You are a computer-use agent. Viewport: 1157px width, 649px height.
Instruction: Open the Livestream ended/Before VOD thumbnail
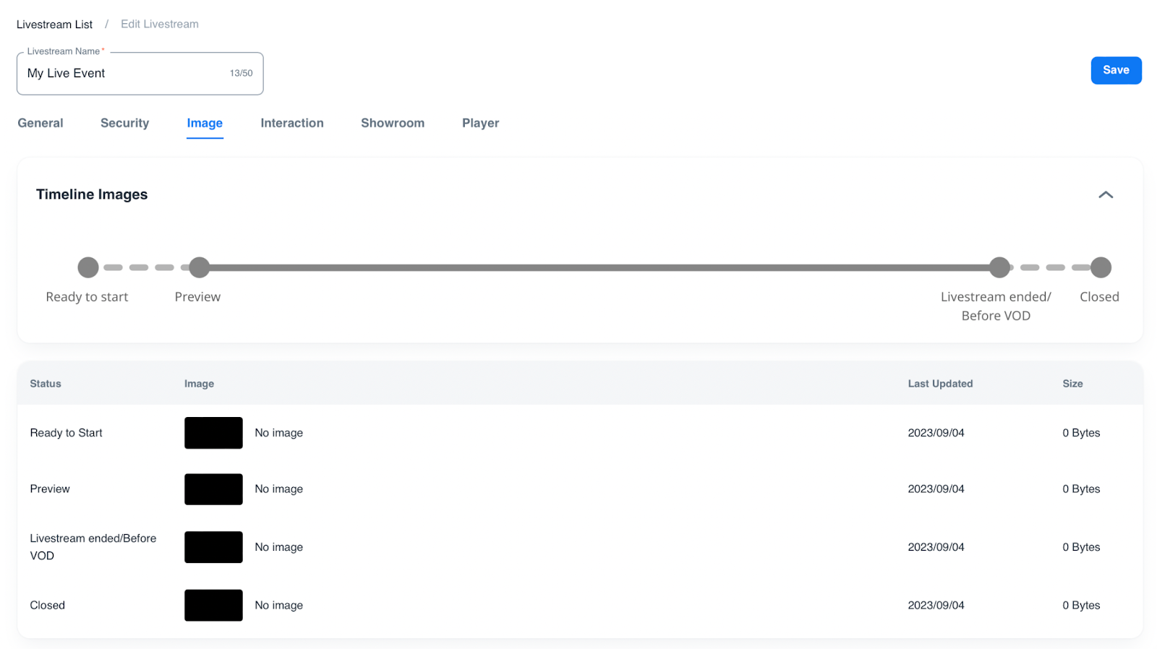point(213,547)
